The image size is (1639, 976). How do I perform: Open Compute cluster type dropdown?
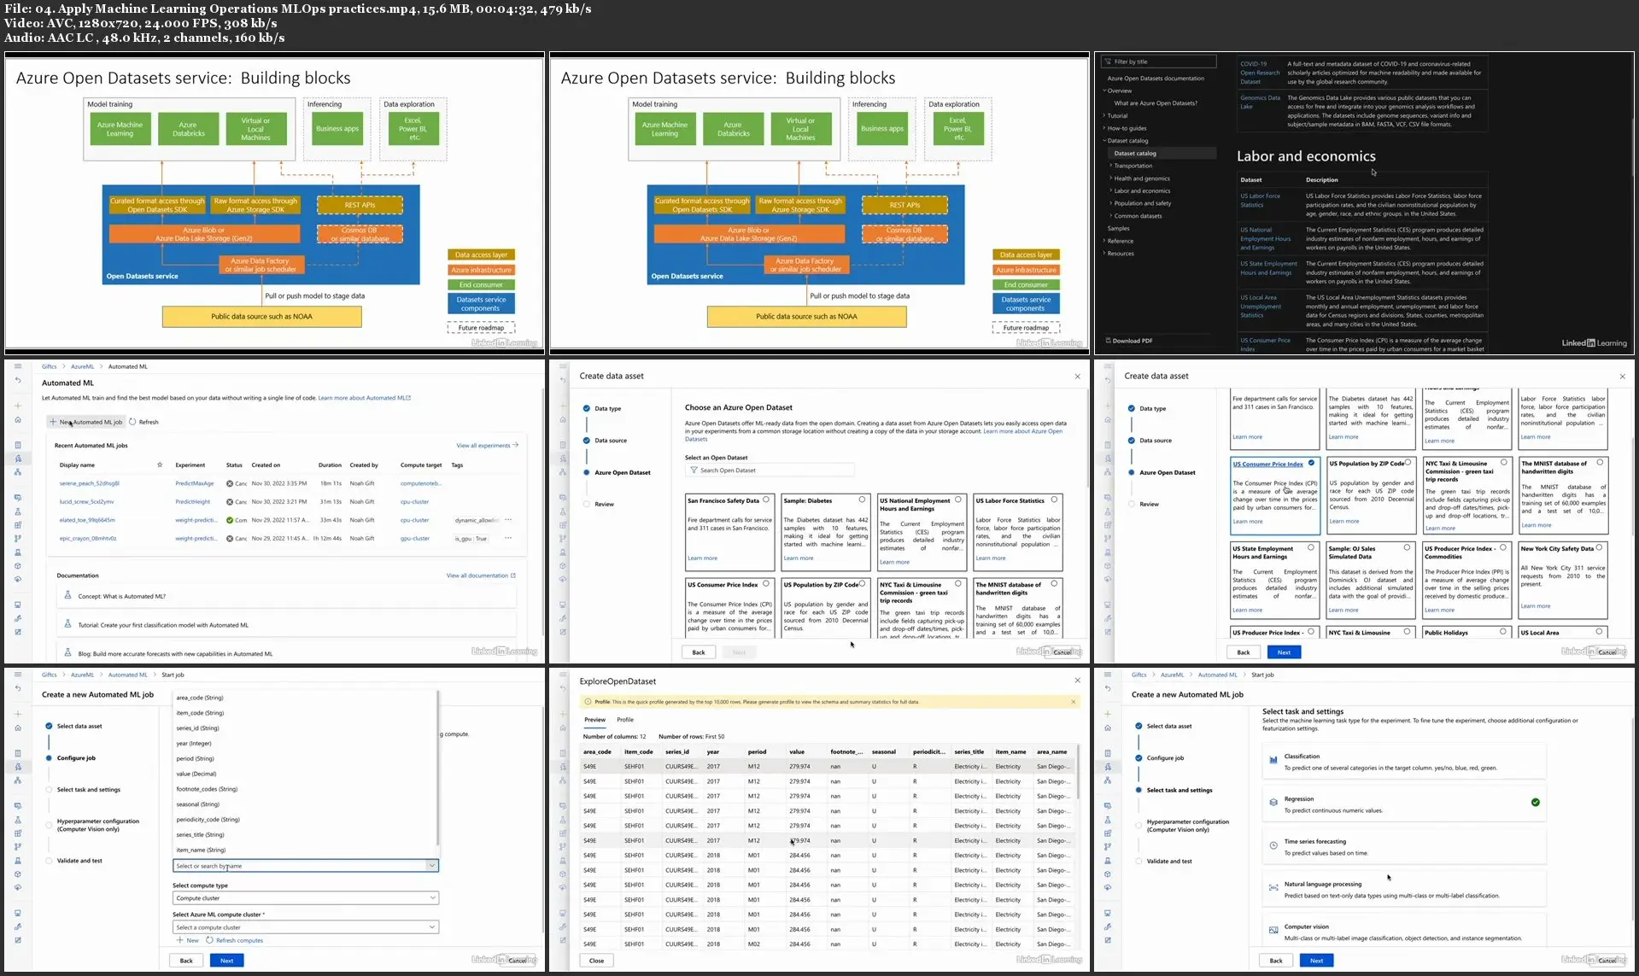coord(306,898)
